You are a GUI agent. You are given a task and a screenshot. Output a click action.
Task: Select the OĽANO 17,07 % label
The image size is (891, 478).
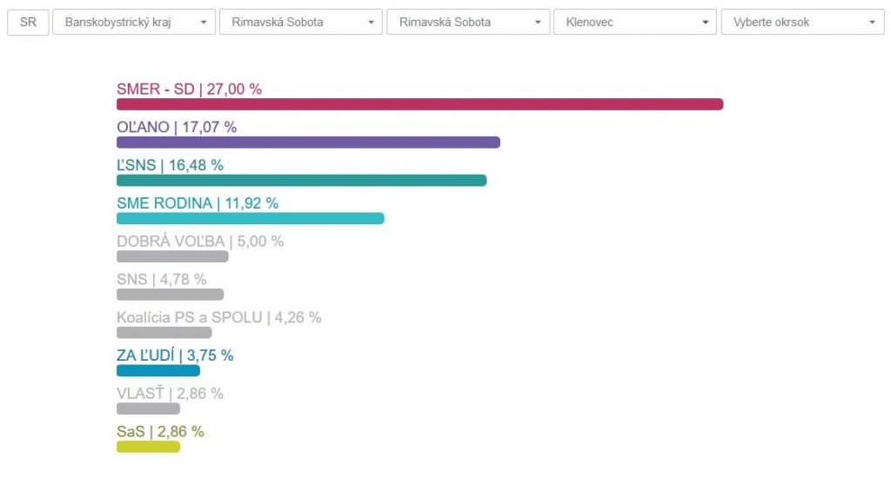(x=177, y=127)
